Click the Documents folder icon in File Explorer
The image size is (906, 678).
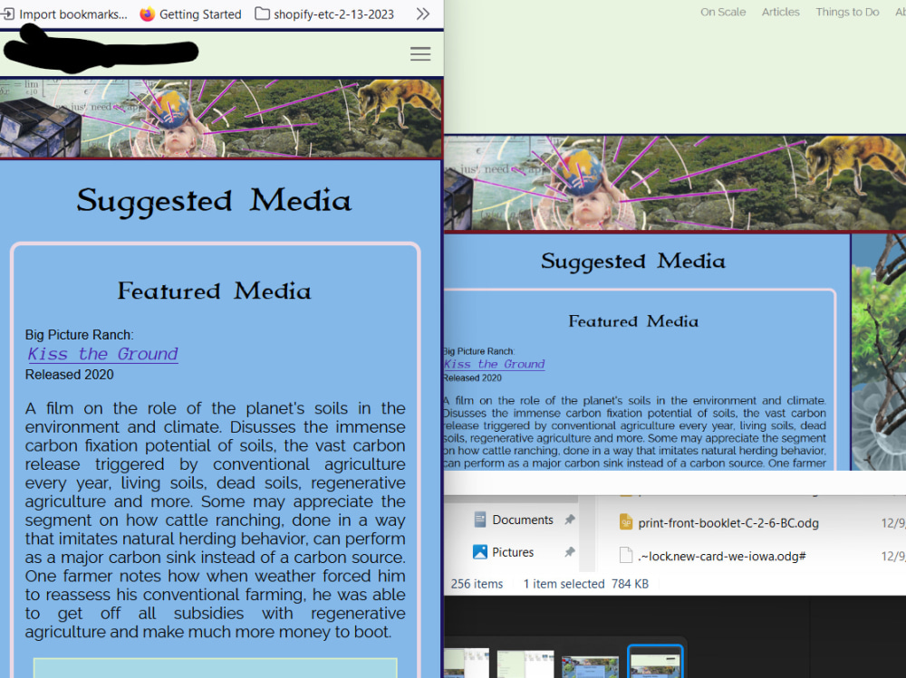[479, 520]
